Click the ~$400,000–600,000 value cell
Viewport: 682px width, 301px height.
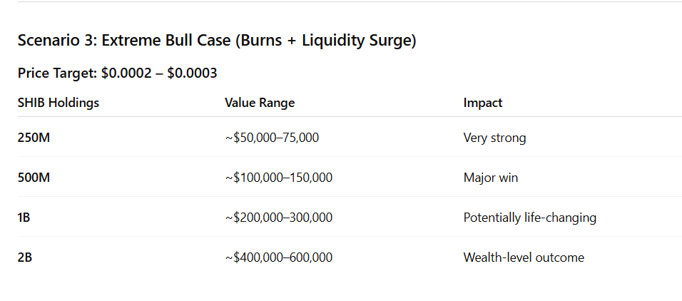point(278,257)
